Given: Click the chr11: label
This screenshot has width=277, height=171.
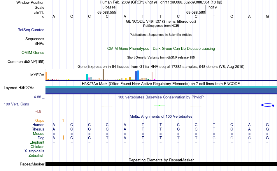Looking at the screenshot, I should [39, 12].
